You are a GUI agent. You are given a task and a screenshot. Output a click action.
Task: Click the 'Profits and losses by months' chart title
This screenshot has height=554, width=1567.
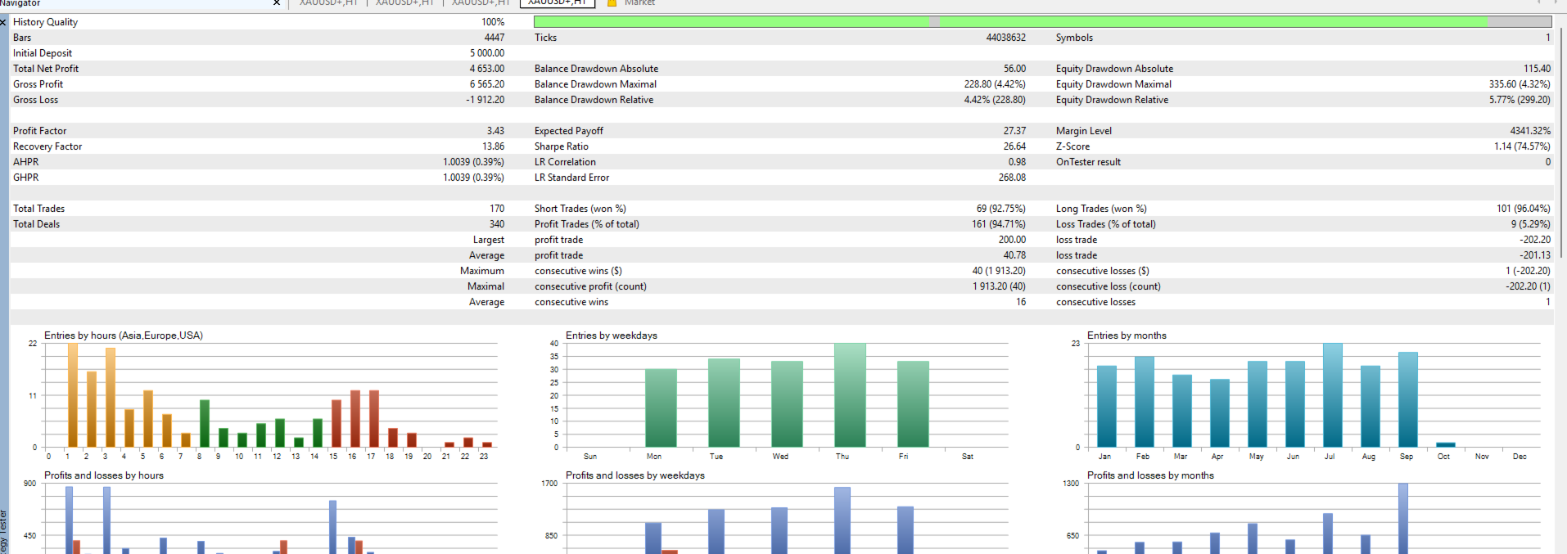(x=1150, y=475)
